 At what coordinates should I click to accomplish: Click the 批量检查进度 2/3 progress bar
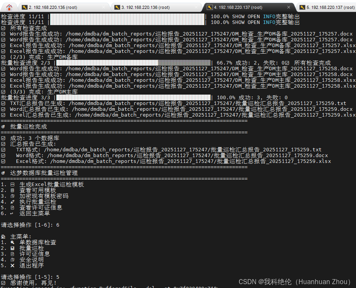[133, 63]
